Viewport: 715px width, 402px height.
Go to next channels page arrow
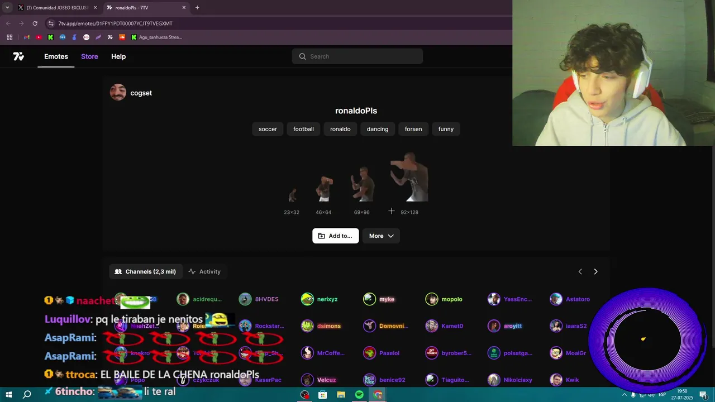click(595, 271)
